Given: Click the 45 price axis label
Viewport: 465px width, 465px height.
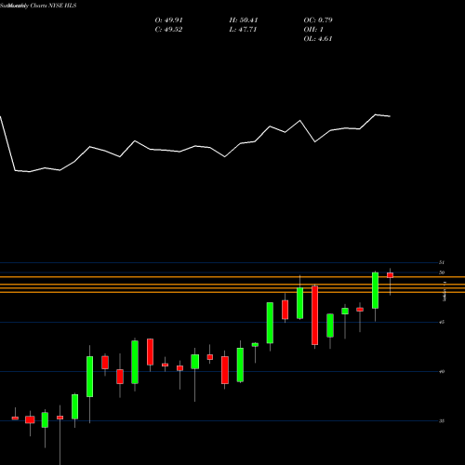Looking at the screenshot, I should tap(442, 322).
